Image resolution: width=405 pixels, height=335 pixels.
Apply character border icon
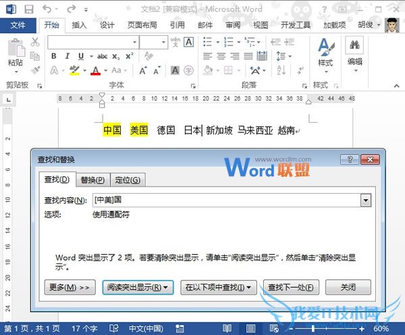[189, 42]
